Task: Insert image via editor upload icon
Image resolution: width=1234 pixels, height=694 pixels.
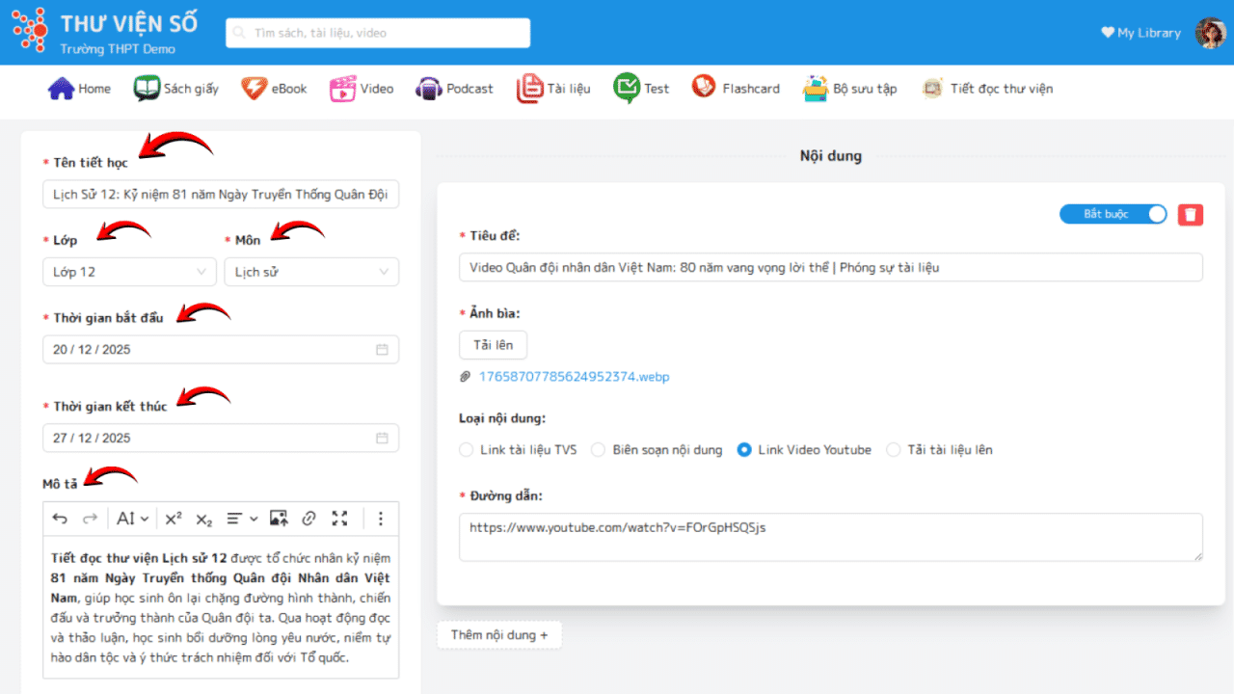Action: (x=279, y=519)
